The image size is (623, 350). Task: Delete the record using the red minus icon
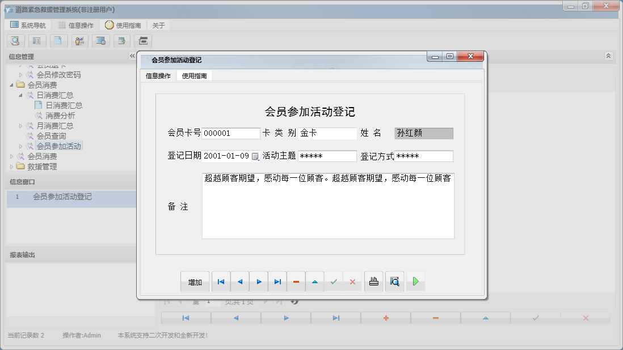click(296, 281)
